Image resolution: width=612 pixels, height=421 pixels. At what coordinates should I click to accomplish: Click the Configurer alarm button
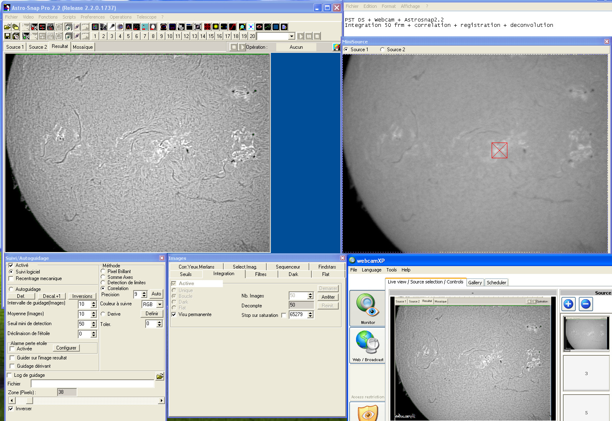pyautogui.click(x=66, y=348)
